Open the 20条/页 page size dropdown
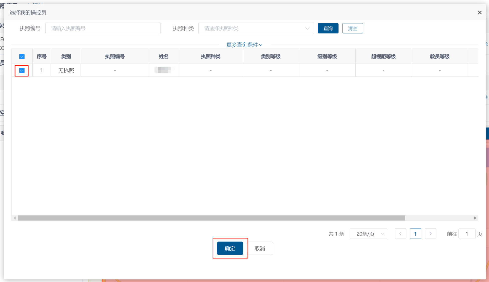 (368, 234)
